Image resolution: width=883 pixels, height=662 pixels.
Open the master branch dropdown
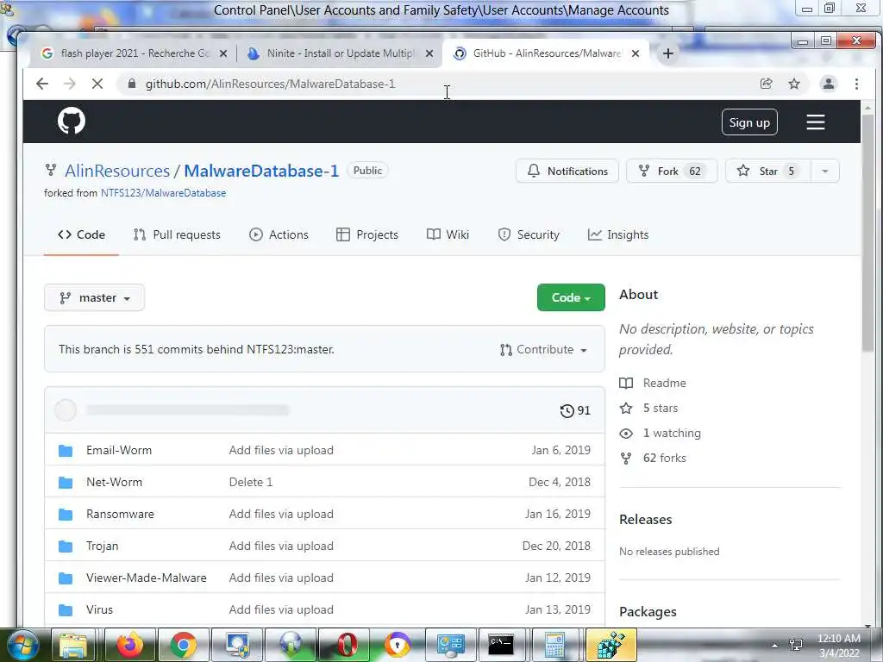point(94,297)
